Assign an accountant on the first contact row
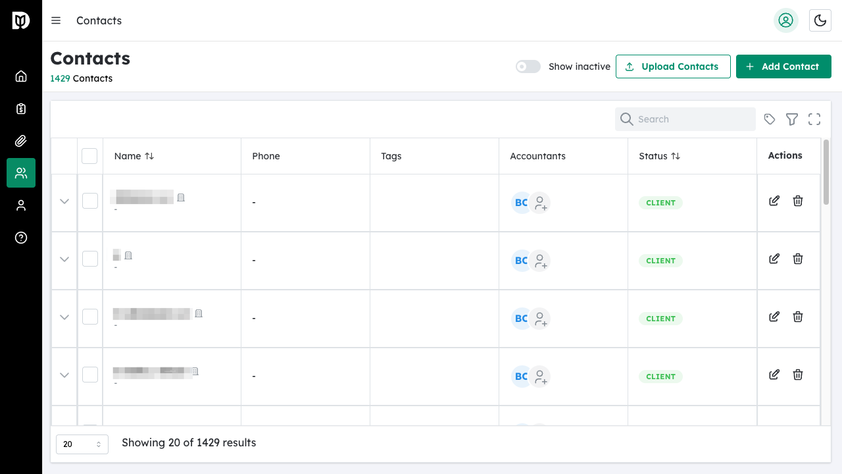This screenshot has width=842, height=474. [x=540, y=203]
